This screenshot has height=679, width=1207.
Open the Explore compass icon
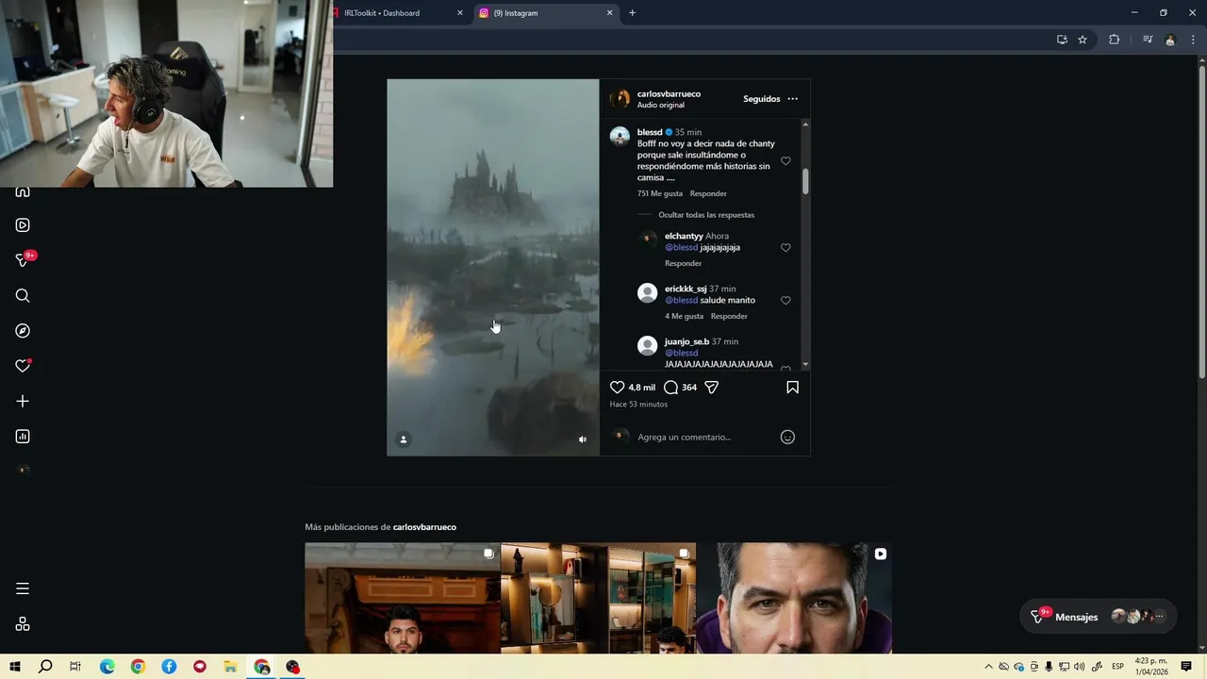23,331
